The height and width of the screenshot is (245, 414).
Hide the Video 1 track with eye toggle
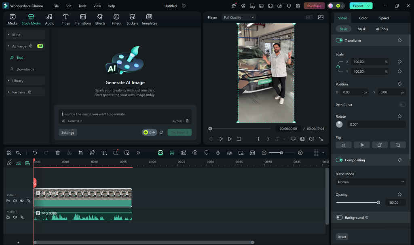(x=21, y=201)
